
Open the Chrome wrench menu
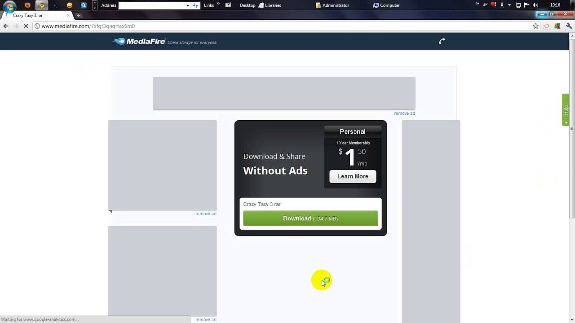coord(569,26)
